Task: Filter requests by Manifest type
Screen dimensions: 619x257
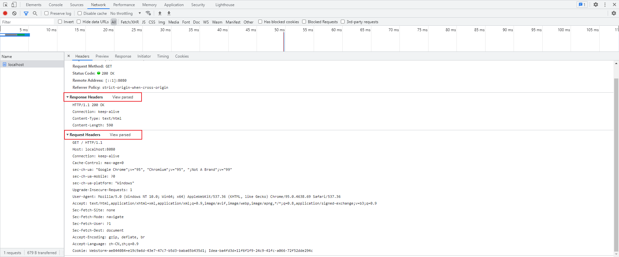Action: pyautogui.click(x=233, y=22)
